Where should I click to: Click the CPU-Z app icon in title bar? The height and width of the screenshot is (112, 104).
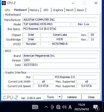(x=4, y=3)
